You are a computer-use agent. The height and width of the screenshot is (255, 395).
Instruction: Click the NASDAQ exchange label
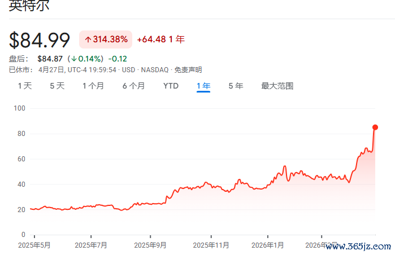[x=154, y=70]
